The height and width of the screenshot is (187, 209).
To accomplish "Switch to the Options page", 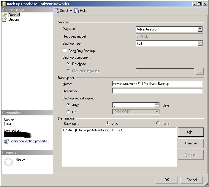I will (14, 20).
